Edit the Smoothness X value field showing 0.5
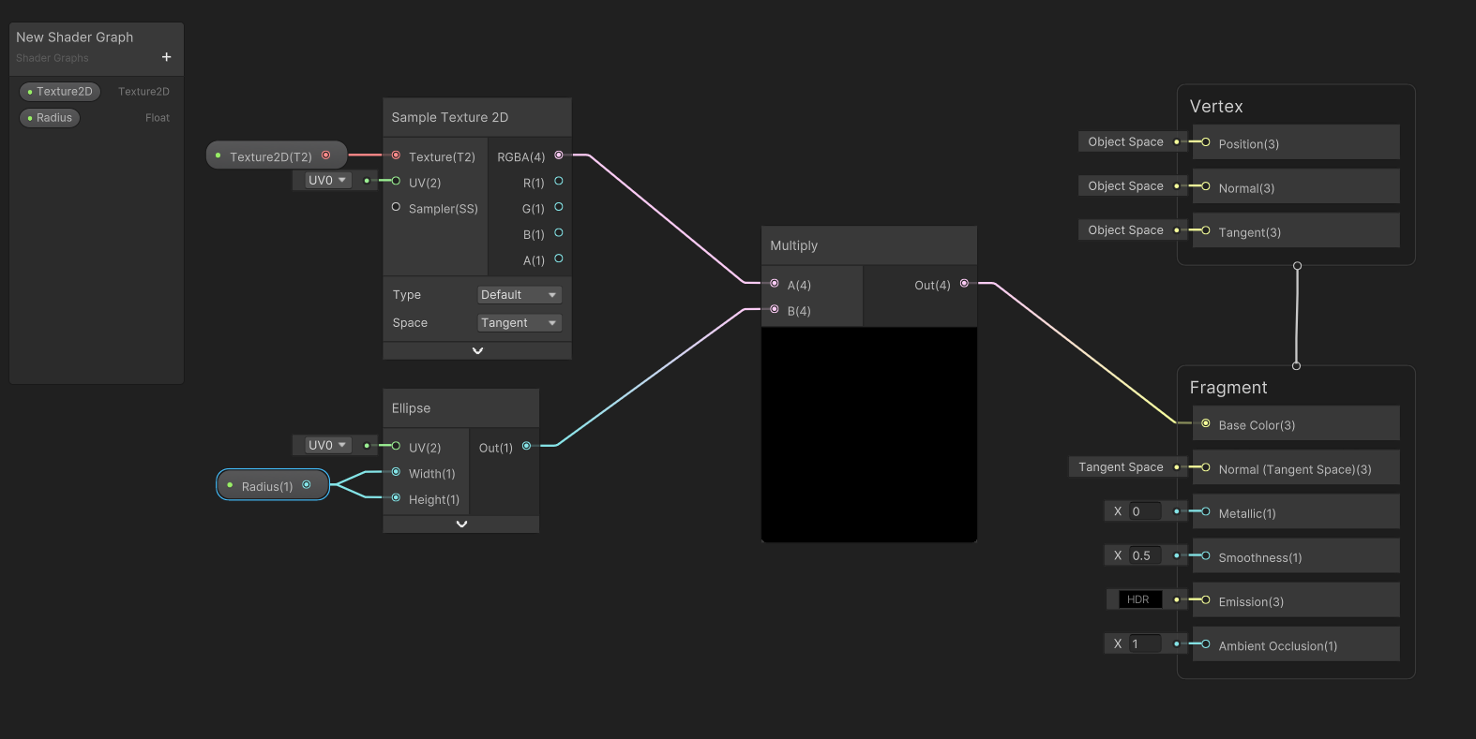 pyautogui.click(x=1145, y=555)
